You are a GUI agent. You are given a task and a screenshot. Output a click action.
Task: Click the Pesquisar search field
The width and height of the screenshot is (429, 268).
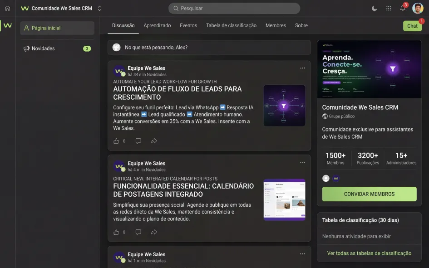234,8
